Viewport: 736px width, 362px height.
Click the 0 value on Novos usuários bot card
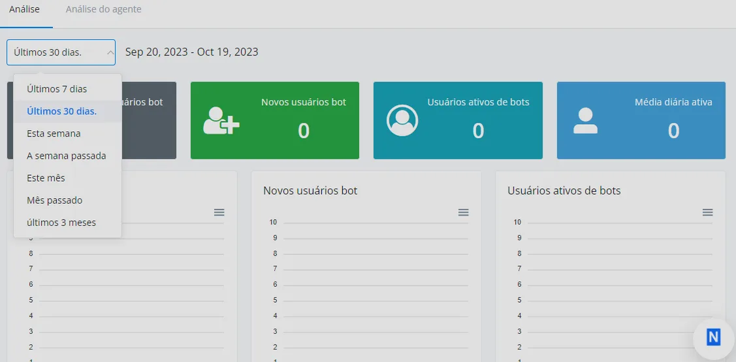[304, 131]
